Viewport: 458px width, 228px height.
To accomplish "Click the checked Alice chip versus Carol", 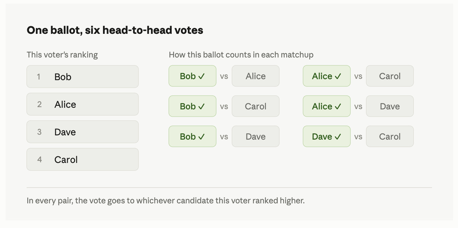I will (x=327, y=76).
